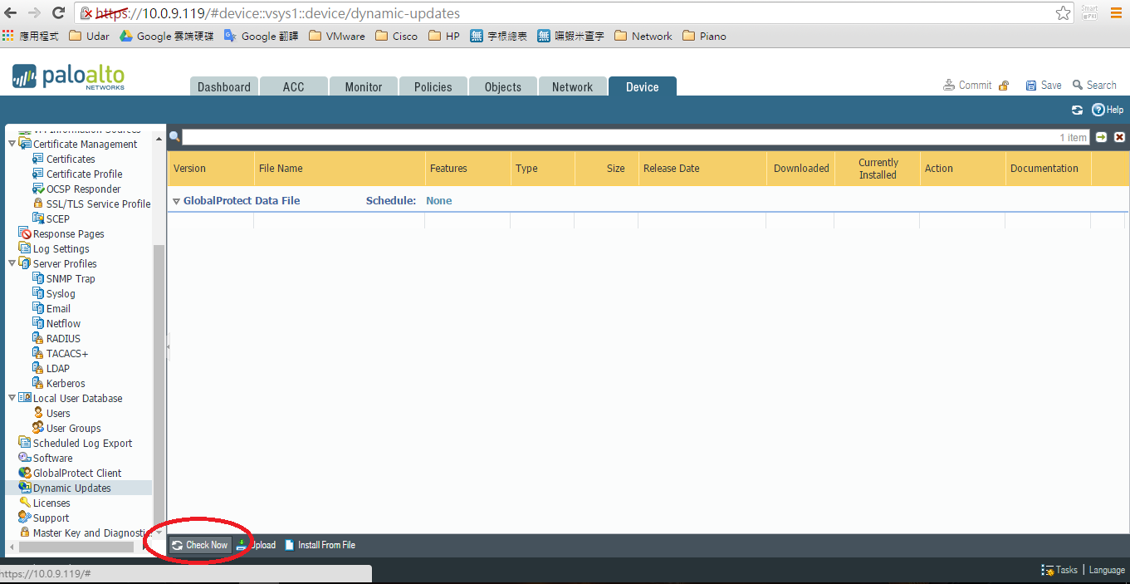Select Dynamic Updates in the sidebar

(71, 488)
